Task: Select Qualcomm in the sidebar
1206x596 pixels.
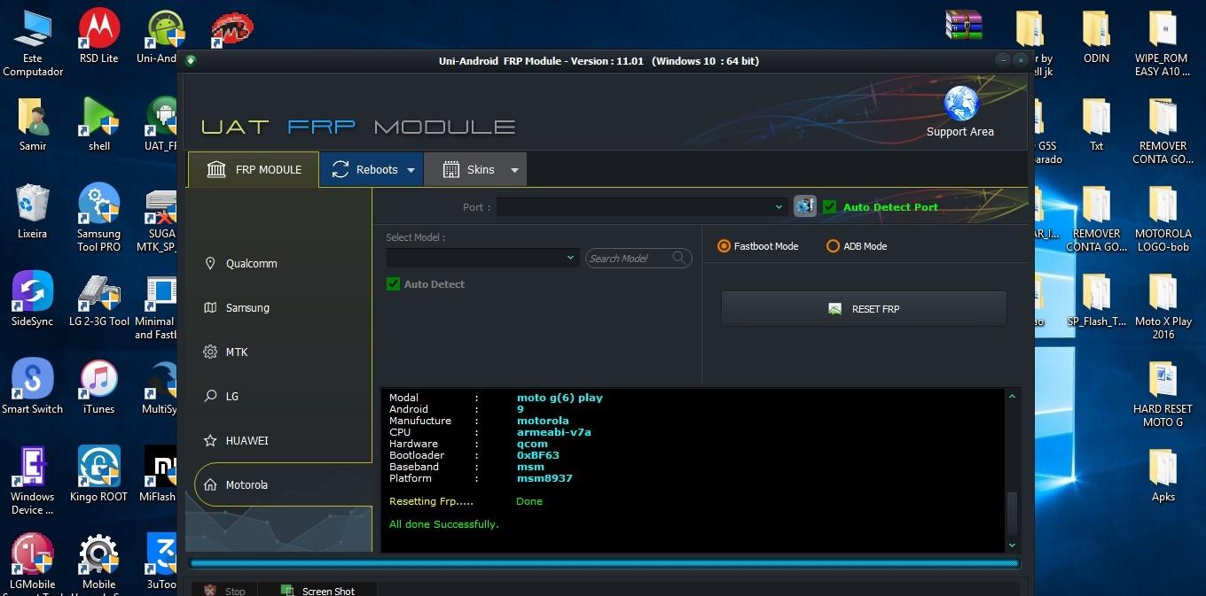Action: pyautogui.click(x=252, y=263)
